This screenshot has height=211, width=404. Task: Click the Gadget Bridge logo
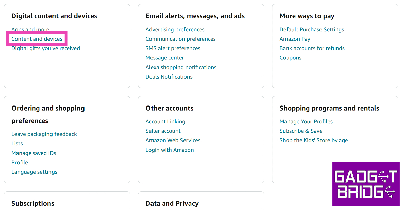coord(366,184)
